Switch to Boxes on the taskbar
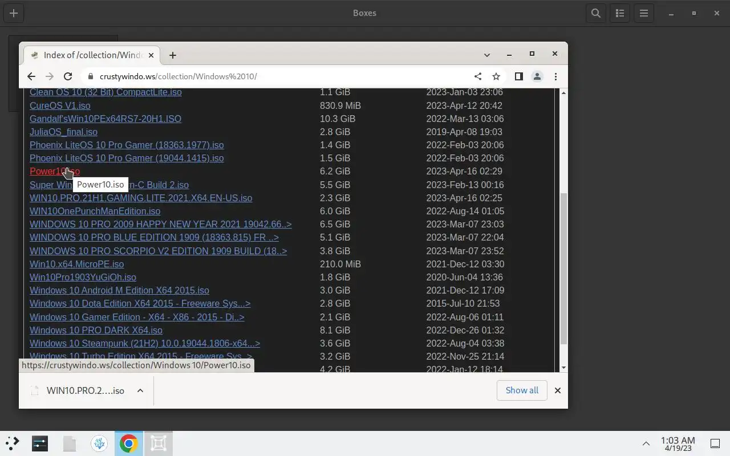Screen dimensions: 730x456 159,443
